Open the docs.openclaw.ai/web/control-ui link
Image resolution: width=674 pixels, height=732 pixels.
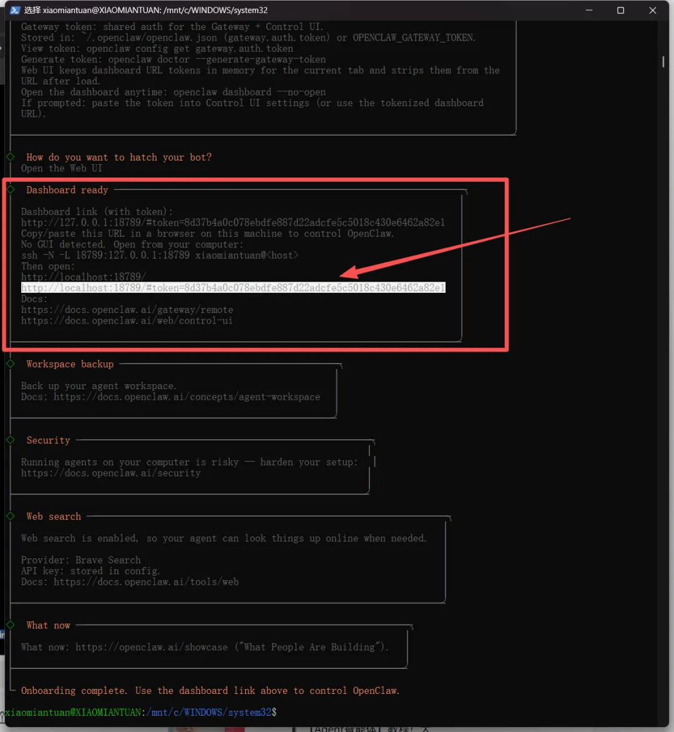pyautogui.click(x=127, y=320)
